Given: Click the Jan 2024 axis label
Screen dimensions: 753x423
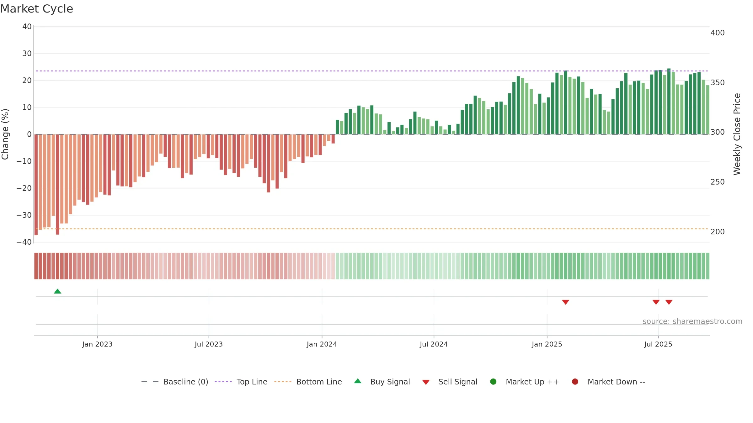Looking at the screenshot, I should coord(322,344).
